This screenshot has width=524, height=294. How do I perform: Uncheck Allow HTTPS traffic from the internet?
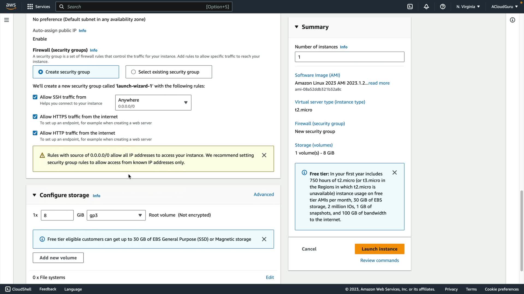tap(35, 117)
